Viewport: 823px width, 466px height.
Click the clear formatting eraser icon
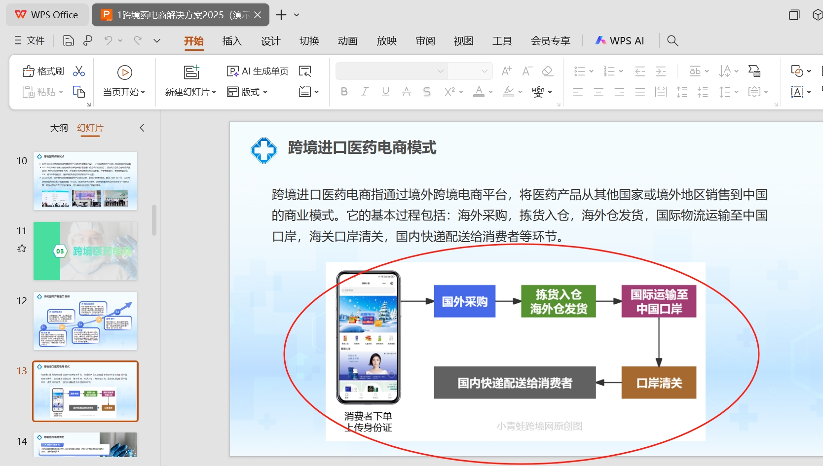tap(547, 71)
